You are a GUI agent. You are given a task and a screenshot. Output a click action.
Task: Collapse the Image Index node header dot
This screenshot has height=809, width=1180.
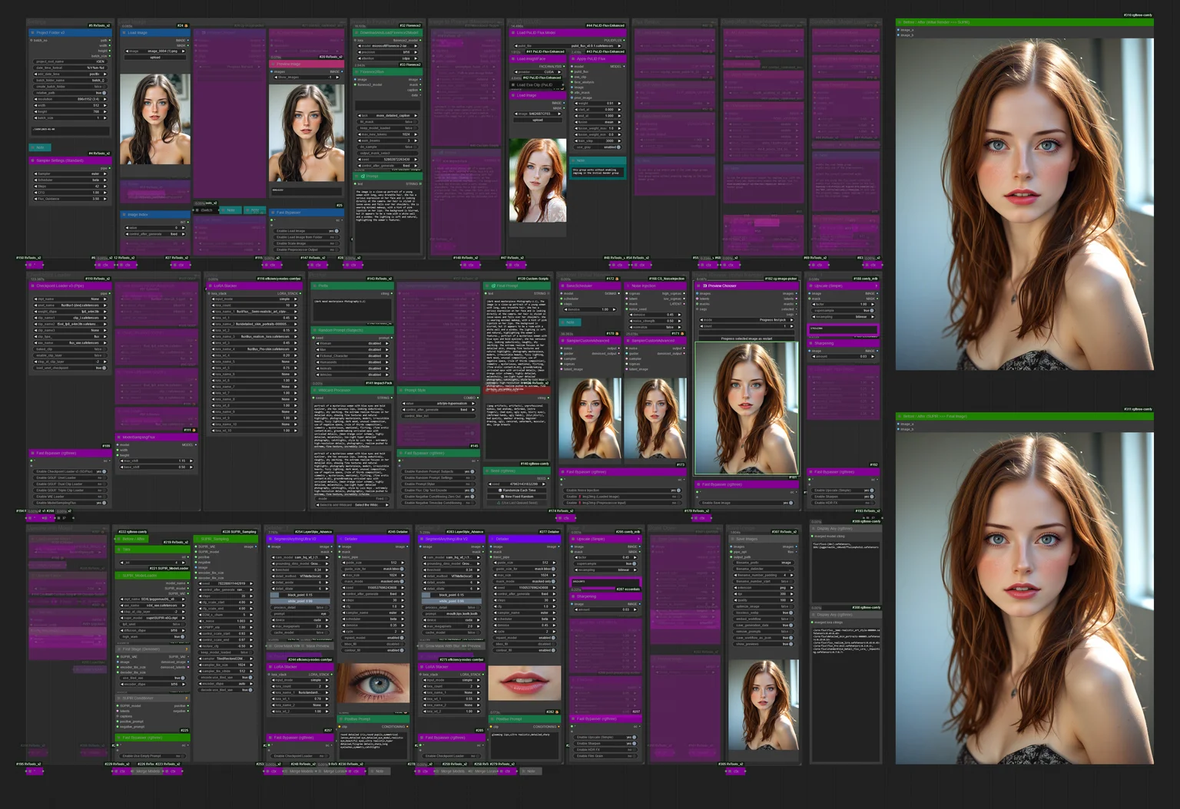(124, 215)
